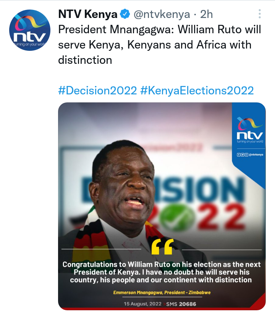Open the NTV Kenya round profile avatar
The width and height of the screenshot is (275, 316).
point(30,30)
